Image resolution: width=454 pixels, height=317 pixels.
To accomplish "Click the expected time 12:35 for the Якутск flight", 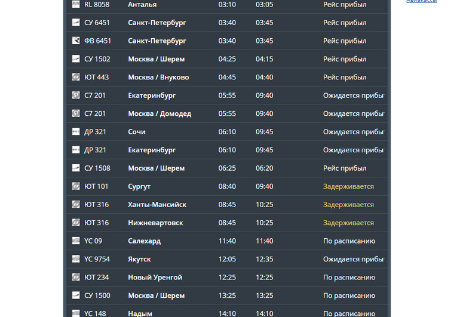I will (x=265, y=259).
